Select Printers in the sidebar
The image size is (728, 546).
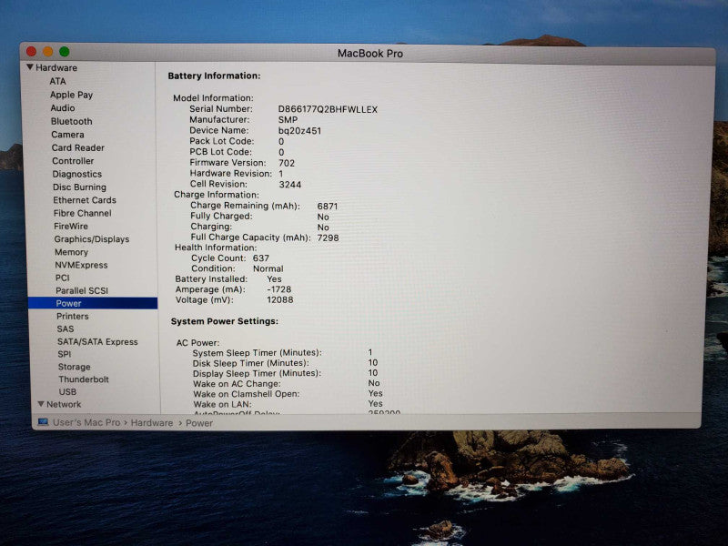pyautogui.click(x=73, y=316)
